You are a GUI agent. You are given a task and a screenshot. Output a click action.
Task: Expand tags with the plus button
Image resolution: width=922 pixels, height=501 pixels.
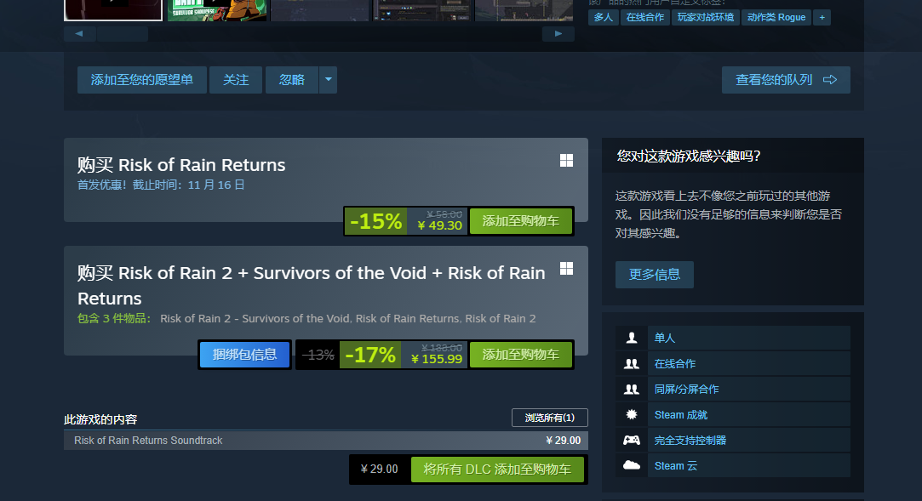(x=822, y=18)
